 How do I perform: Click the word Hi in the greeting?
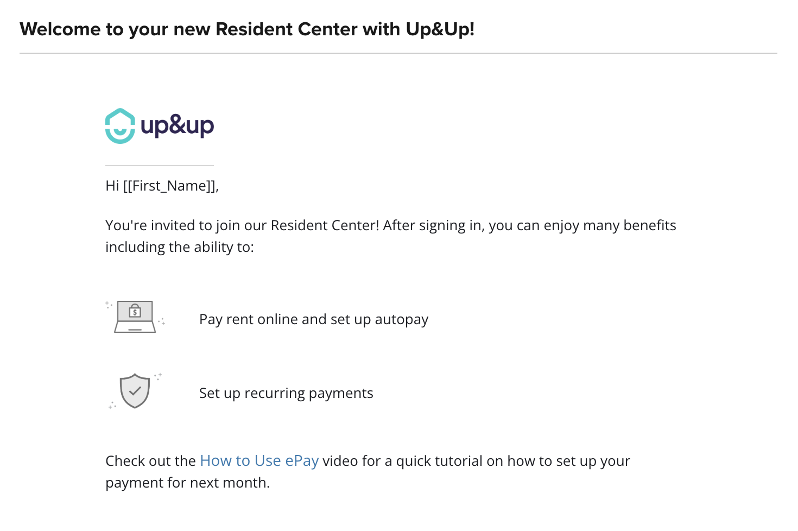[112, 186]
